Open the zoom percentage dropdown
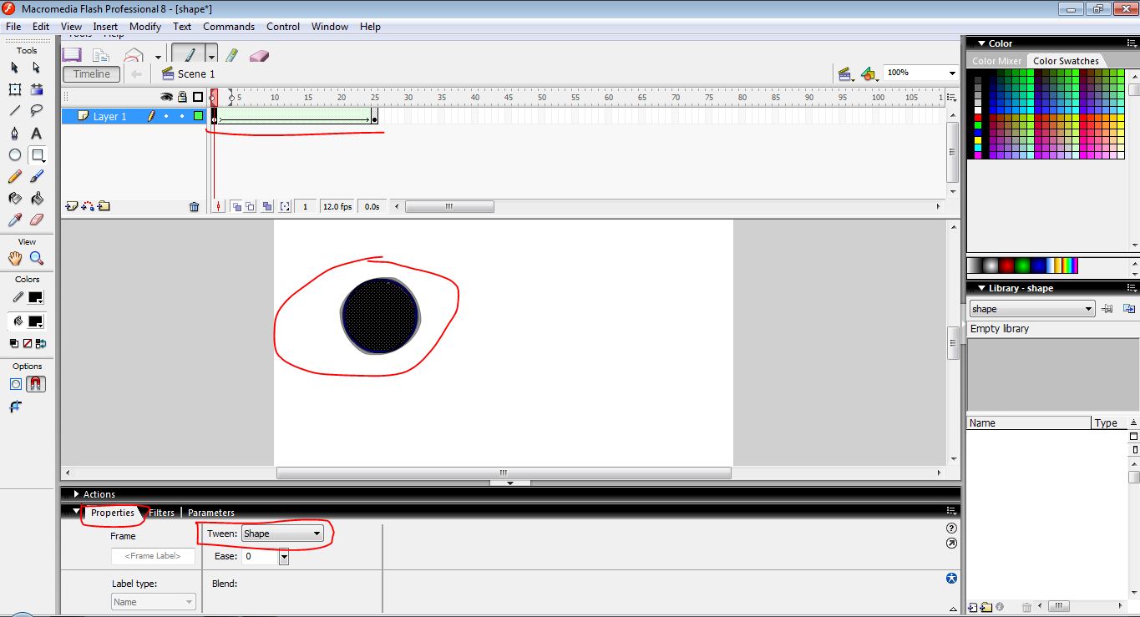 point(952,73)
